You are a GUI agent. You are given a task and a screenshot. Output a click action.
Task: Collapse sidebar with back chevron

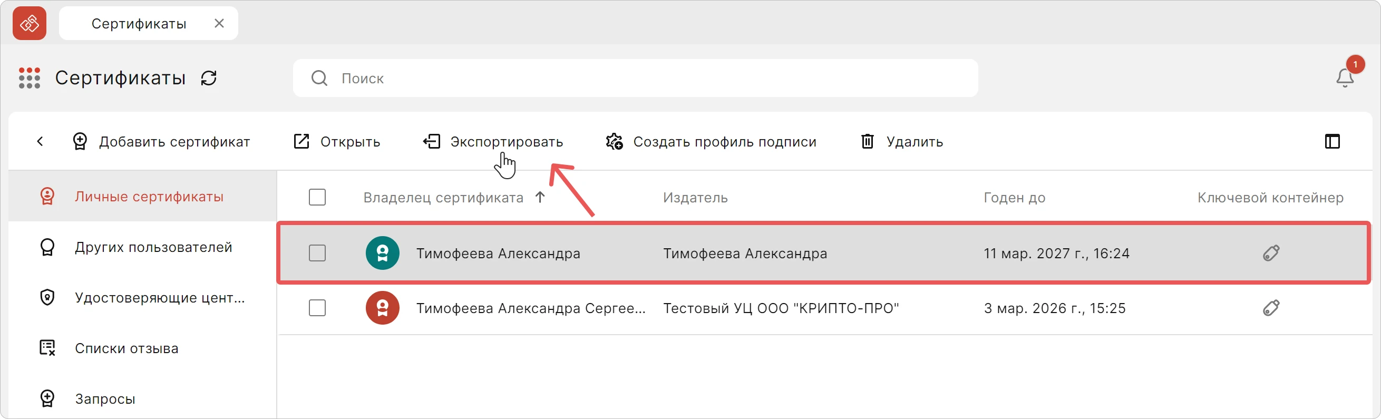point(40,141)
